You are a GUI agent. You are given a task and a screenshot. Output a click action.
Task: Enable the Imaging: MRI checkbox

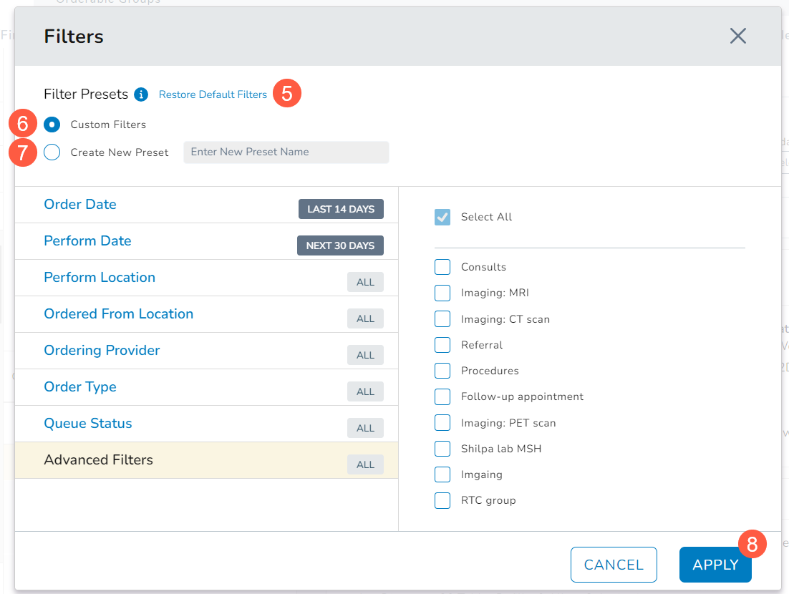(442, 293)
